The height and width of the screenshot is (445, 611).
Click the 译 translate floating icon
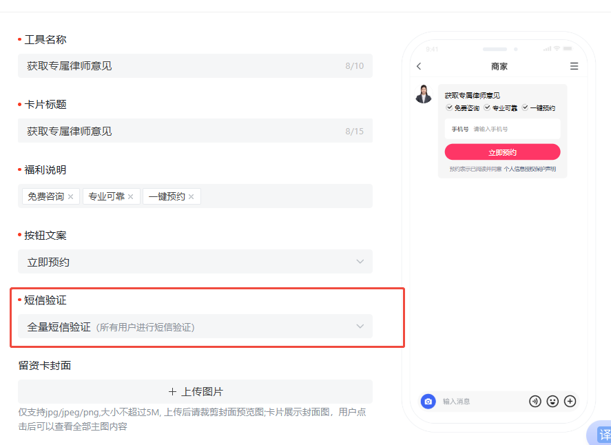(603, 433)
